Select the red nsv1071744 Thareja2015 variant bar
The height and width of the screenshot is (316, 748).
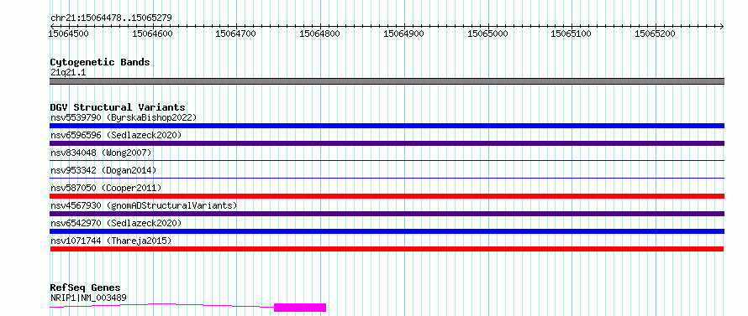point(387,249)
